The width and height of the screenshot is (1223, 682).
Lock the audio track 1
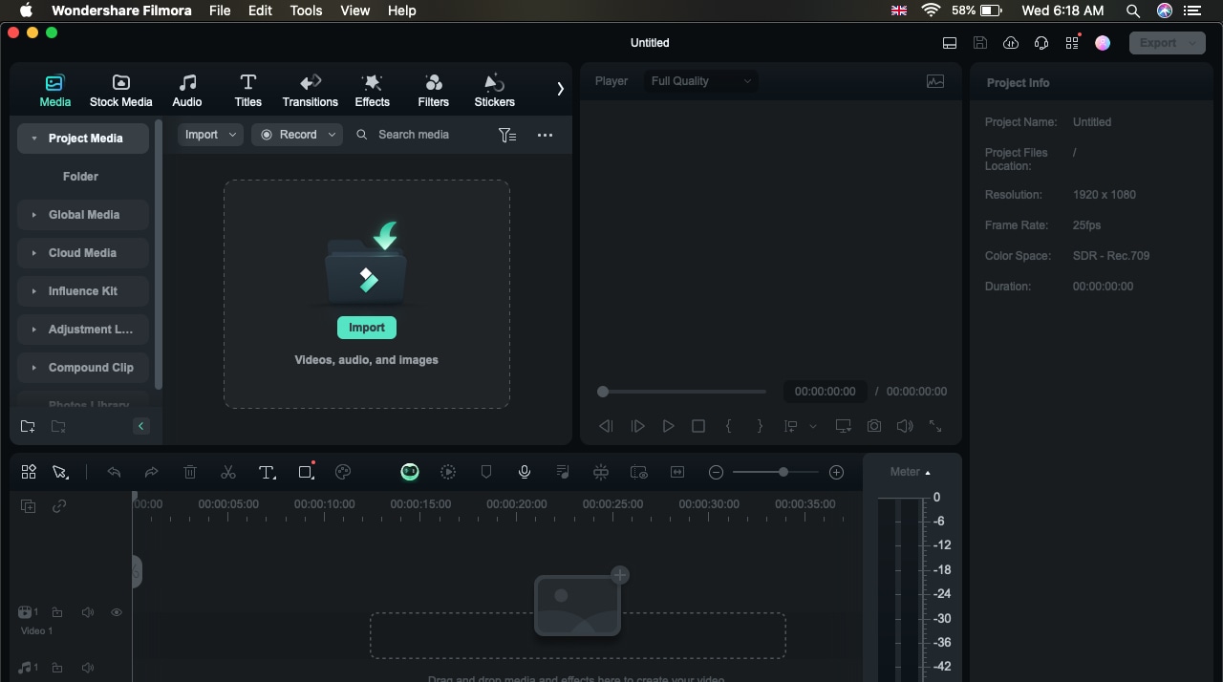coord(57,668)
